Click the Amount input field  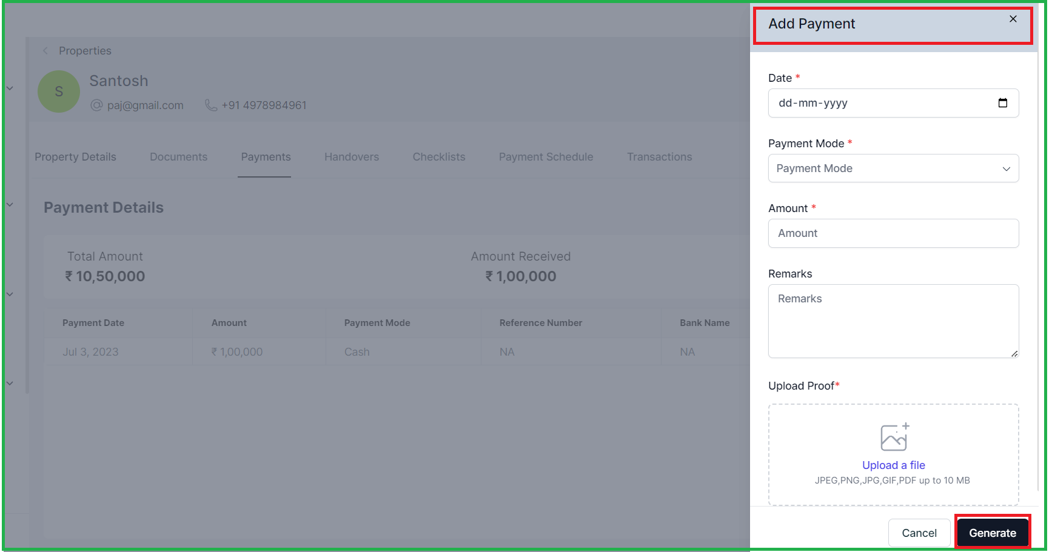tap(893, 233)
